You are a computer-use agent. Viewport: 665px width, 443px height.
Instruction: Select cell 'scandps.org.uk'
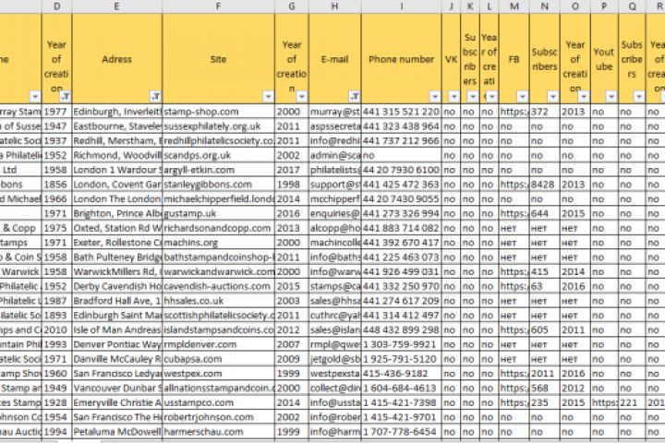tap(218, 156)
